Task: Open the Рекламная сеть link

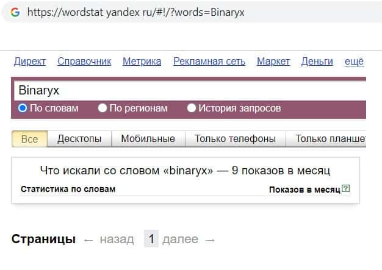Action: tap(209, 62)
